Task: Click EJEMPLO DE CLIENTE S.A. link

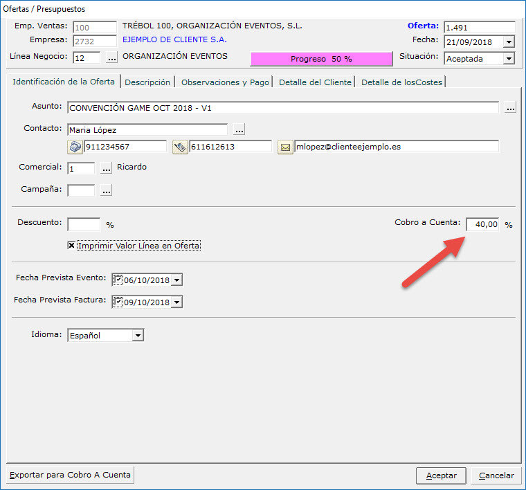Action: pos(175,39)
